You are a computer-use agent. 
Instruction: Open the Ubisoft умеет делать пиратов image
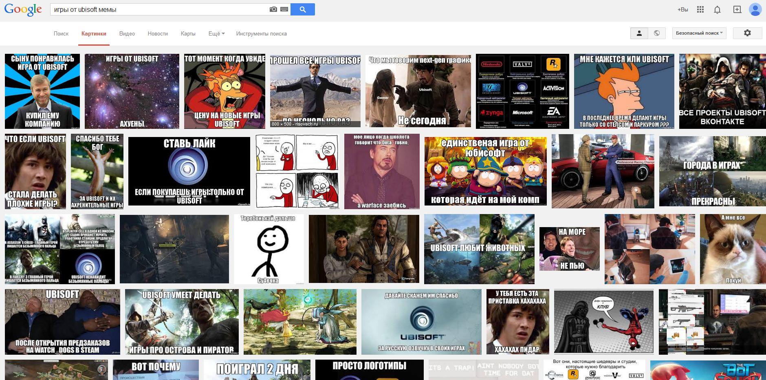(182, 322)
